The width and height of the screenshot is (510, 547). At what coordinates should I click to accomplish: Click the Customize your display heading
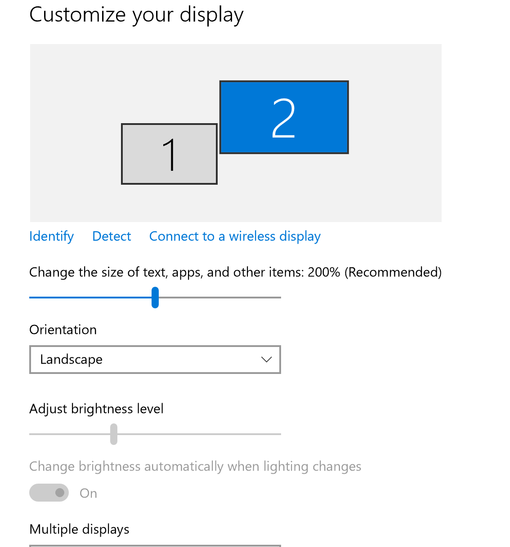[x=136, y=15]
